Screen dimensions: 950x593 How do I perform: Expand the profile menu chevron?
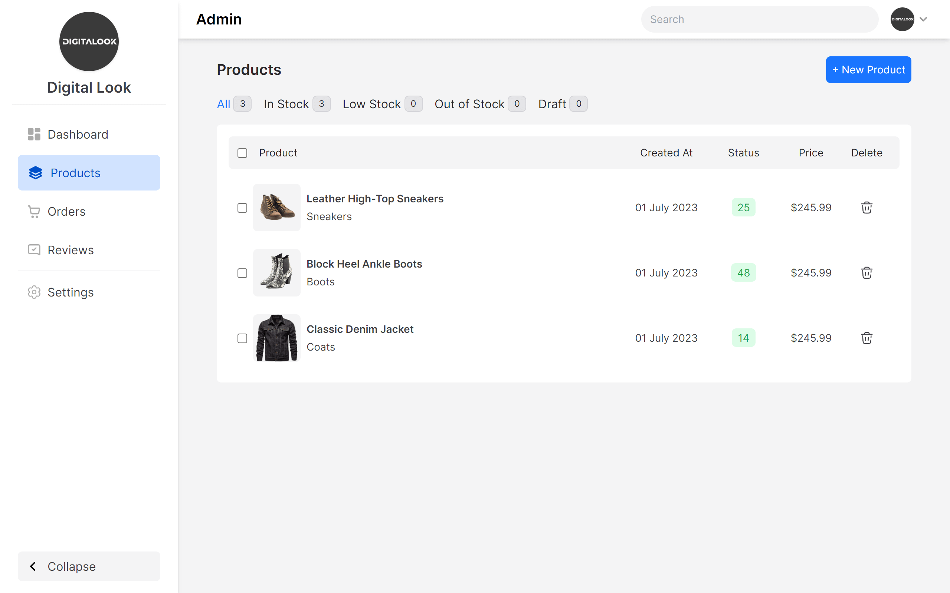[923, 19]
